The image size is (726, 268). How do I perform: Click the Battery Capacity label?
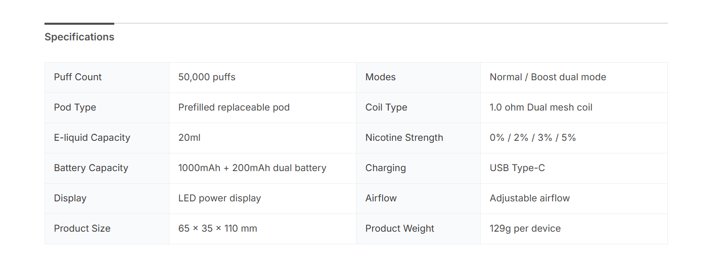pyautogui.click(x=91, y=168)
